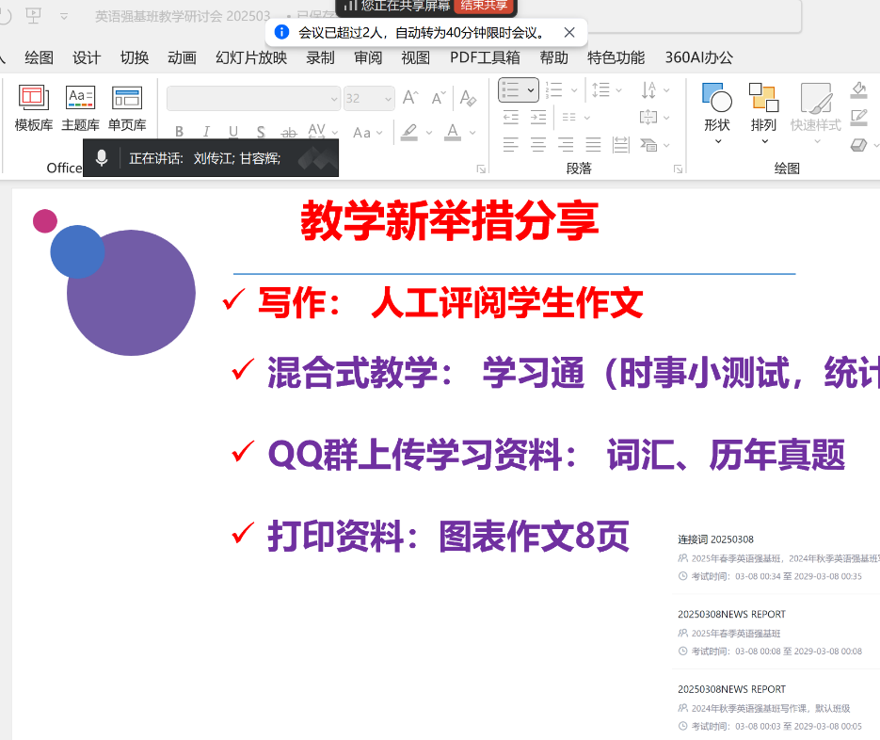Toggle italic formatting

pos(206,133)
